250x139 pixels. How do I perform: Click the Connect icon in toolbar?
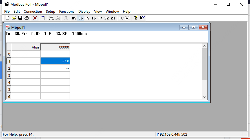(51, 18)
